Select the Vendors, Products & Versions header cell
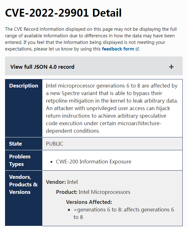 [23, 198]
